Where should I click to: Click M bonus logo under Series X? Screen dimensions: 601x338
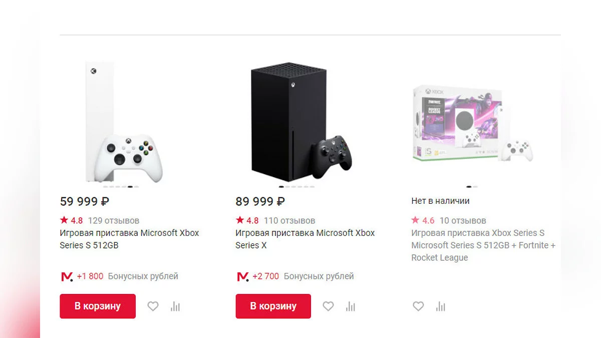242,276
